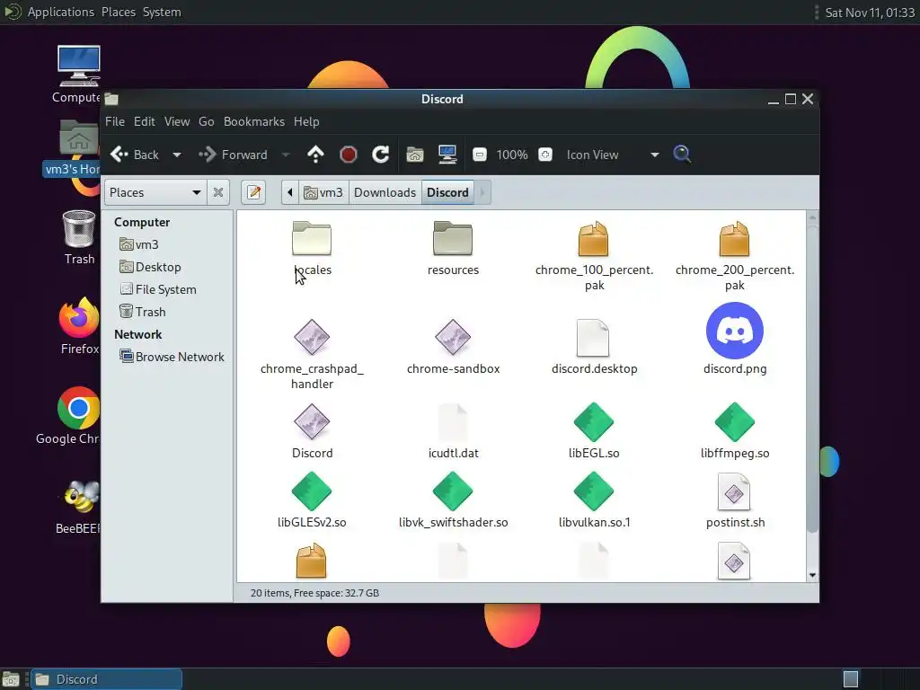Click the Discord taskbar window button

106,679
